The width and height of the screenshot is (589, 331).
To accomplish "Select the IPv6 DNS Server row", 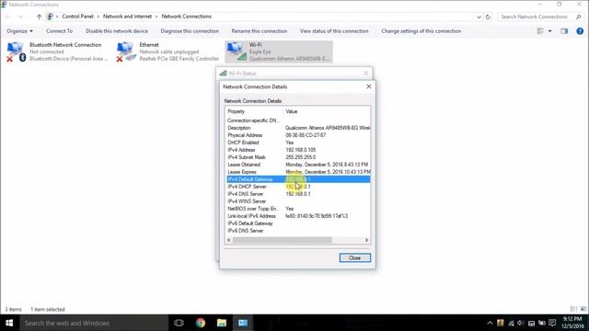I will coord(298,231).
